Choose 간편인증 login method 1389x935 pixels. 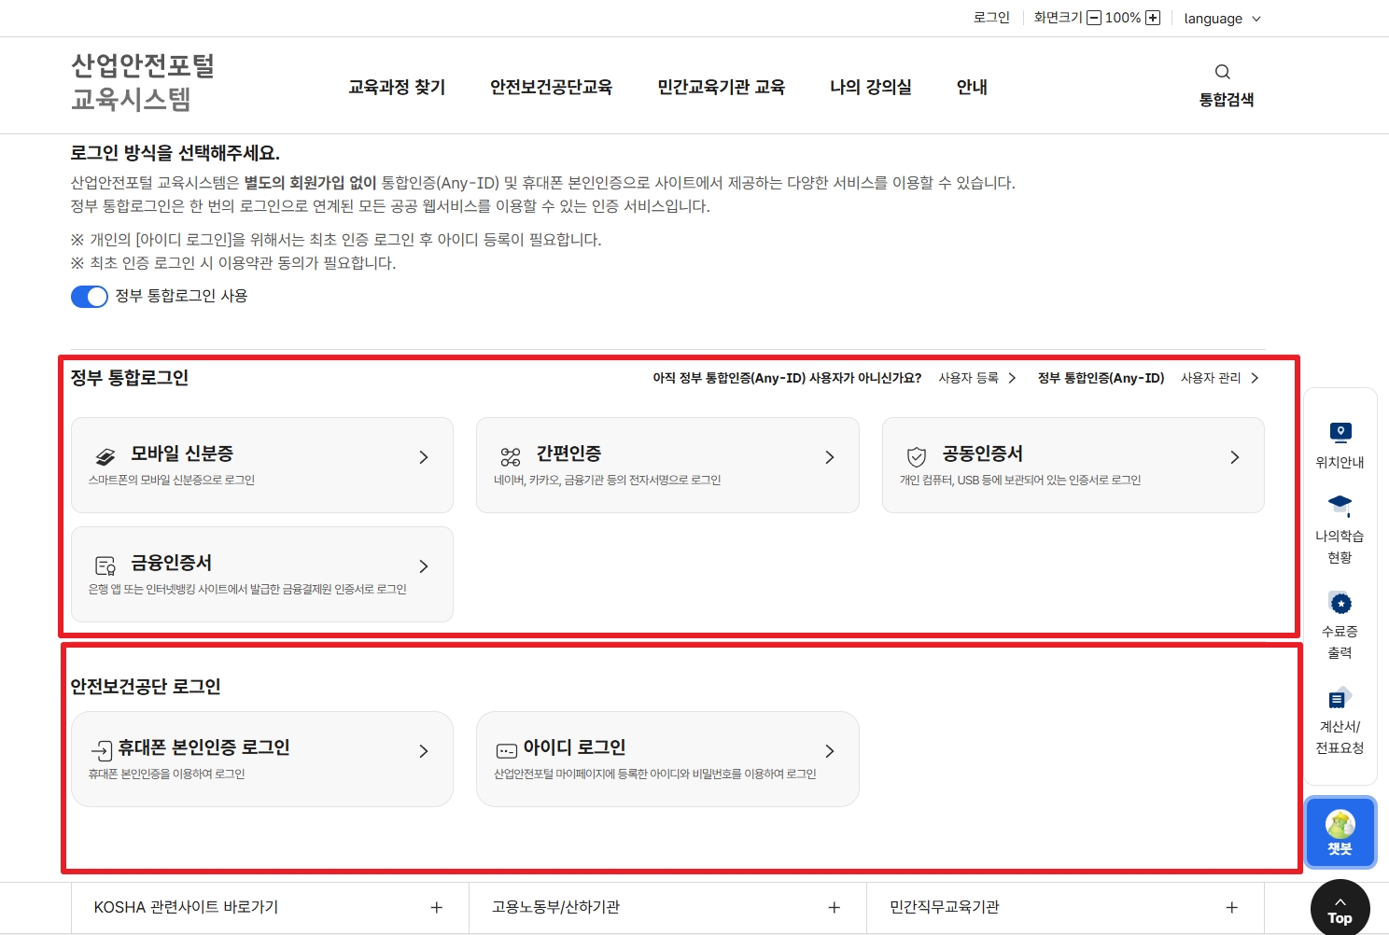pyautogui.click(x=666, y=465)
